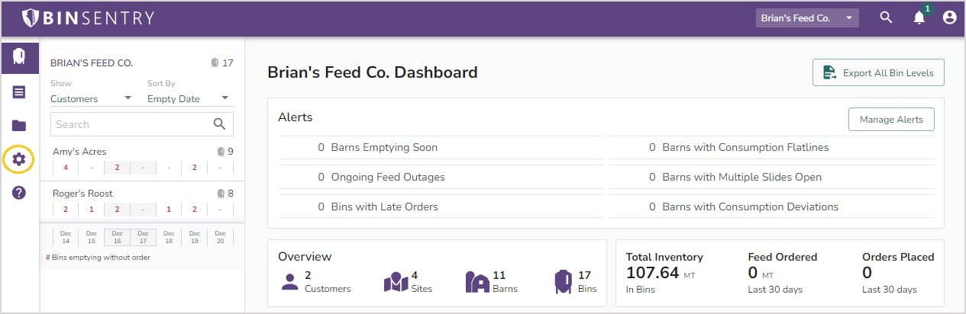Type in the sidebar Search field
The width and height of the screenshot is (966, 314).
click(x=130, y=124)
